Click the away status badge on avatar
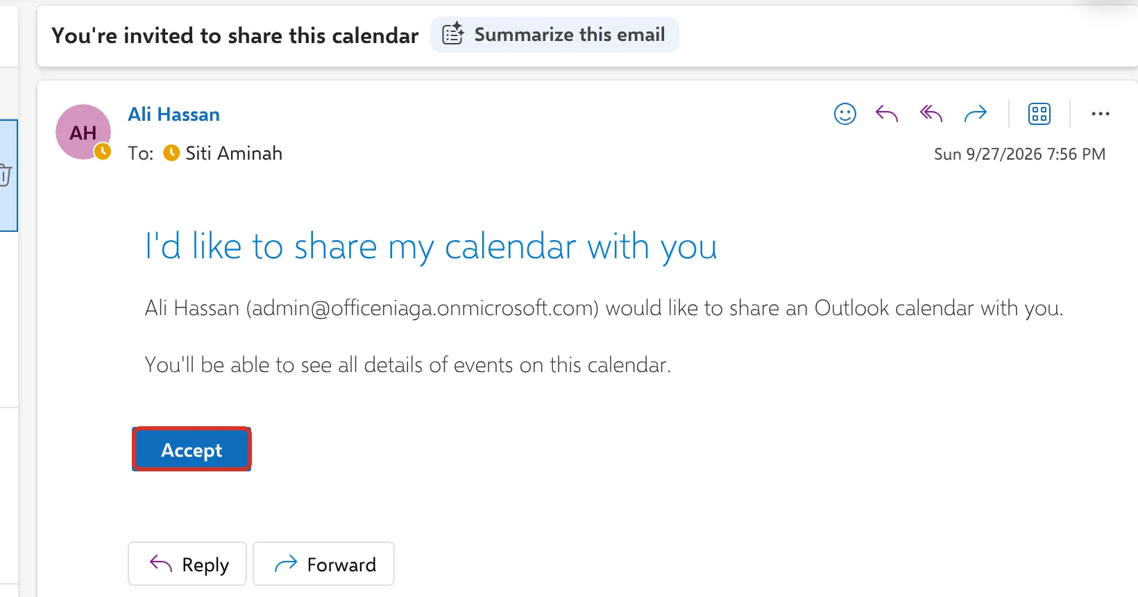Viewport: 1138px width, 597px height. click(103, 151)
